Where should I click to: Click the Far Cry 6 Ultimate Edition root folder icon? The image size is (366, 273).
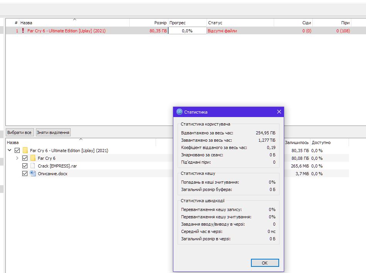[25, 151]
